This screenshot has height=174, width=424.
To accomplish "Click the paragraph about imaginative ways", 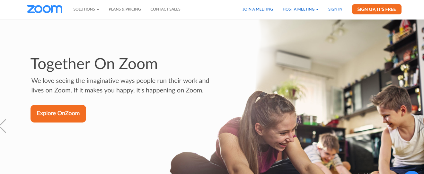I will pyautogui.click(x=120, y=85).
